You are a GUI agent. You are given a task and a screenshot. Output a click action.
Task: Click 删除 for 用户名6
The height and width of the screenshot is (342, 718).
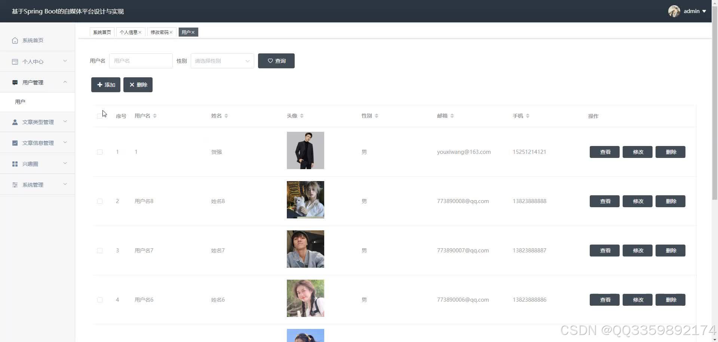pyautogui.click(x=671, y=300)
